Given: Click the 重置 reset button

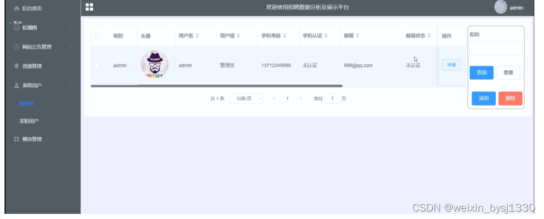Looking at the screenshot, I should 508,73.
